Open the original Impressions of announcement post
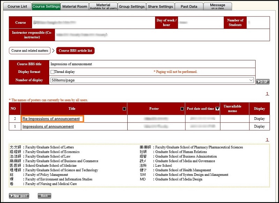The width and height of the screenshot is (279, 203). (48, 127)
